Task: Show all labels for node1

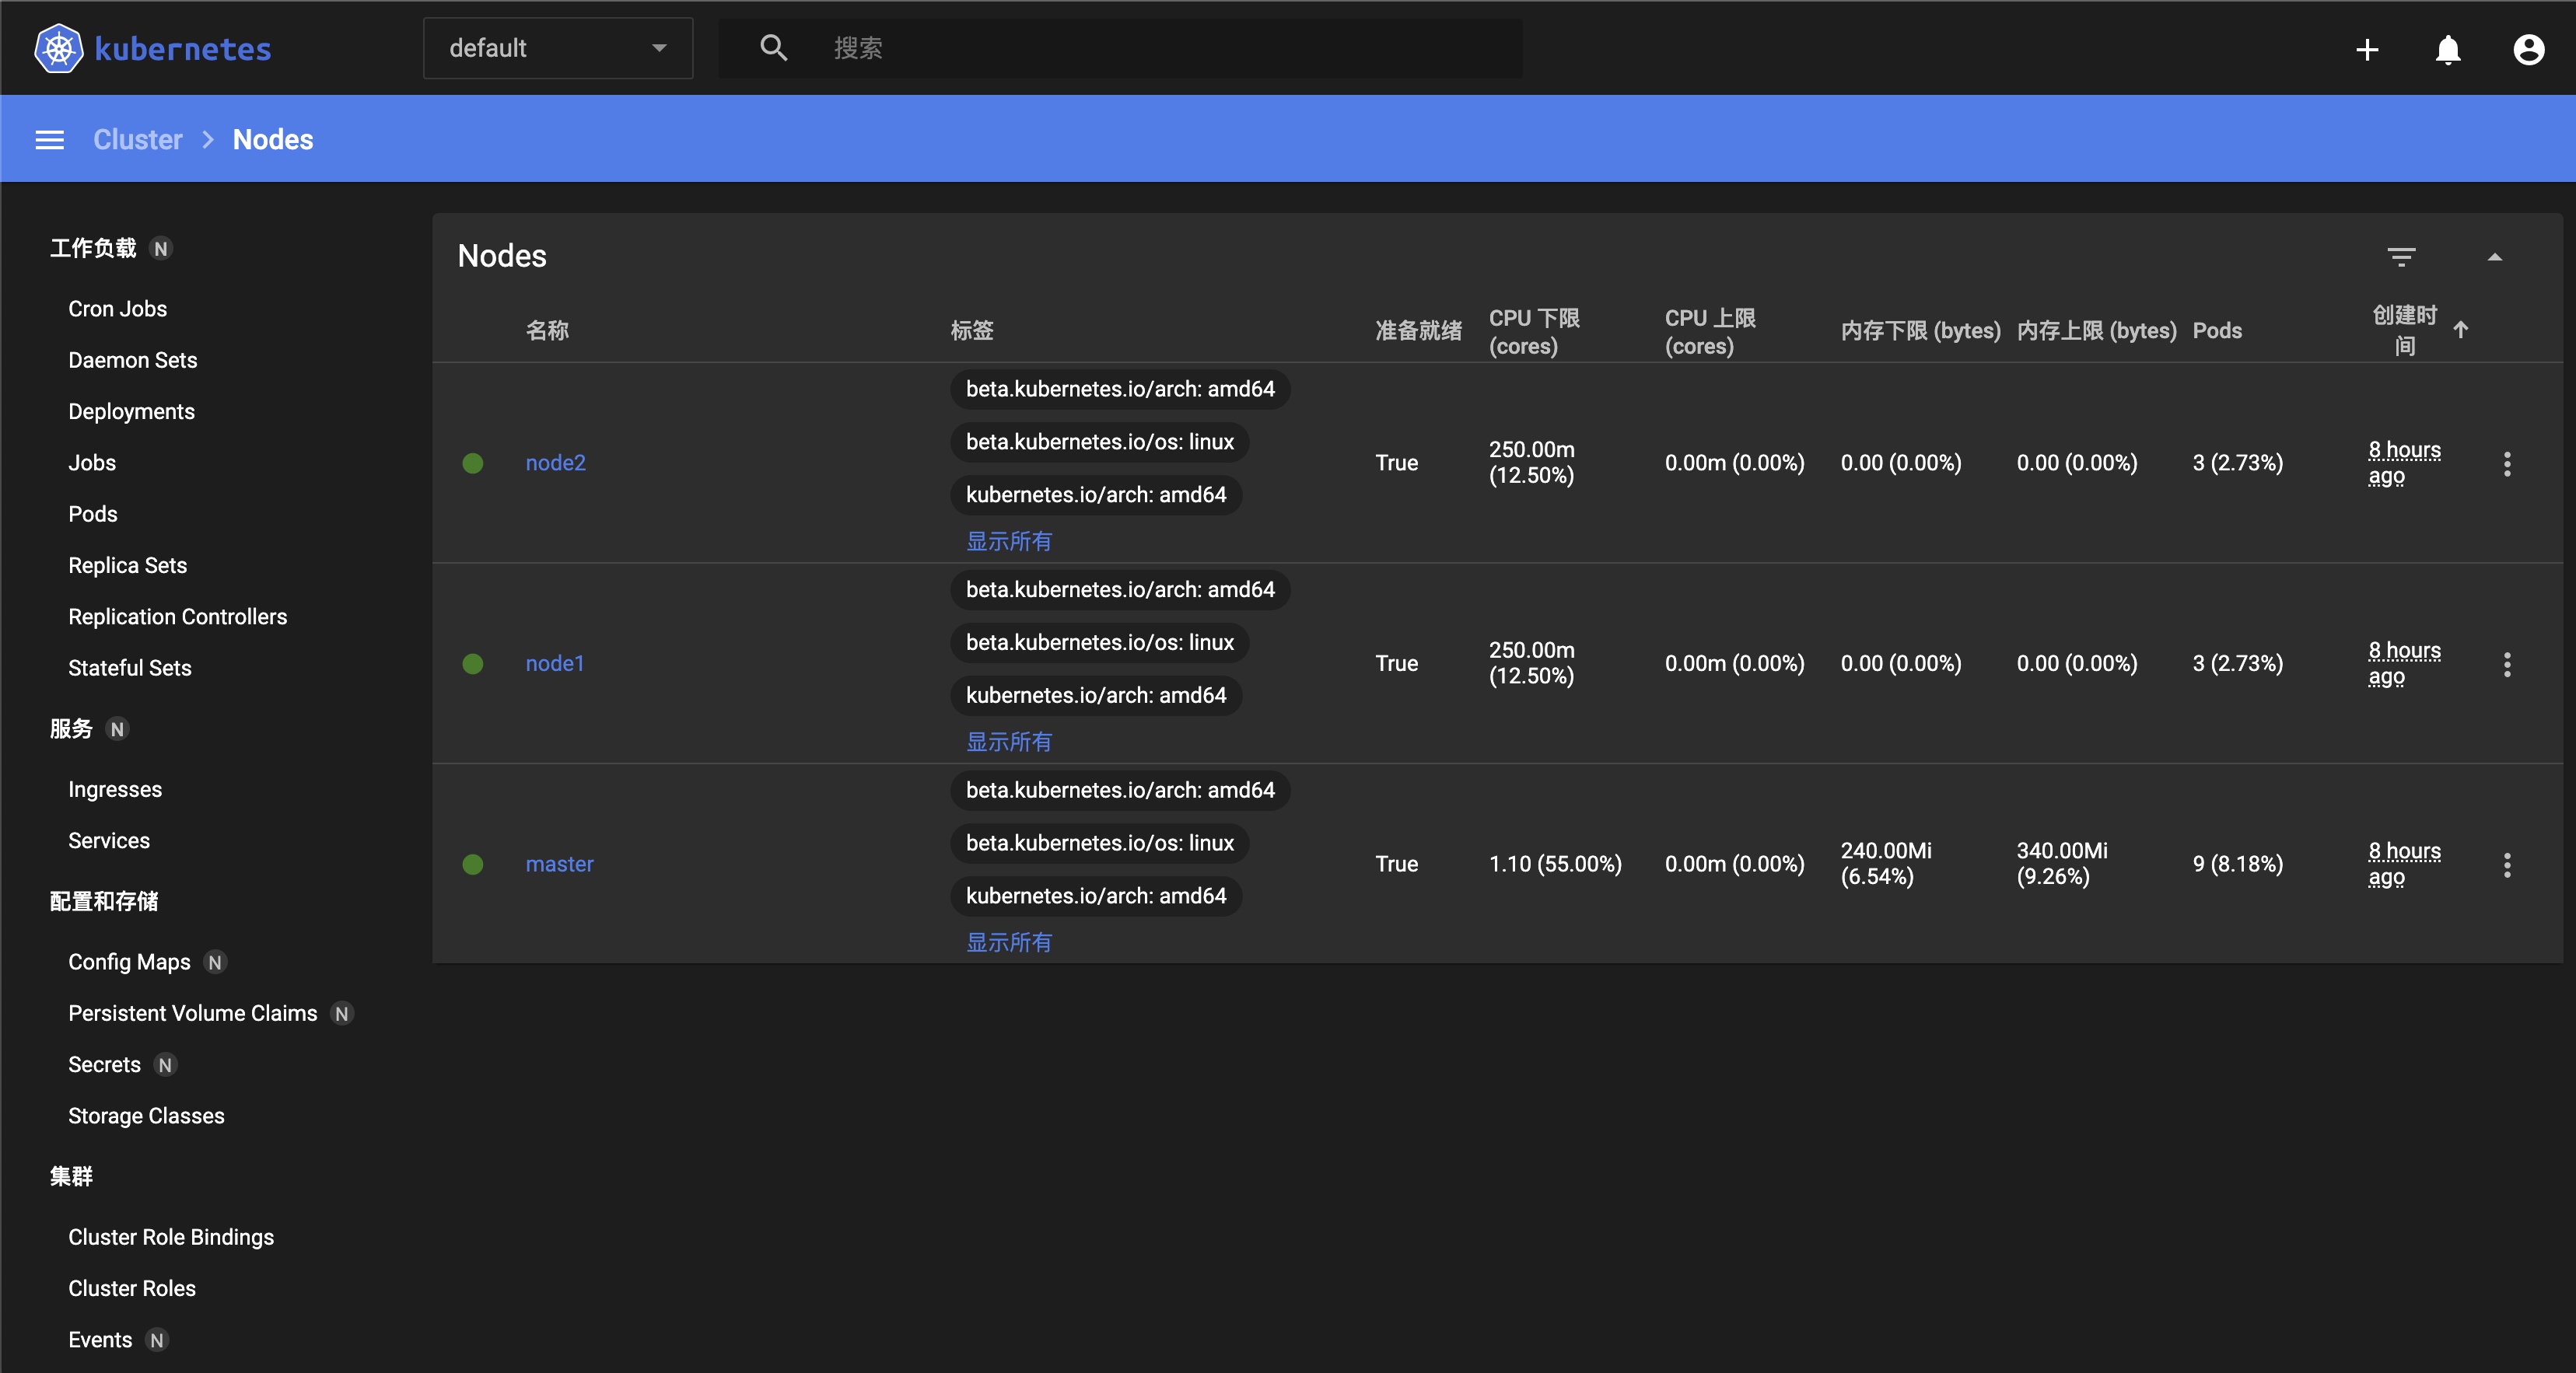Action: coord(1008,742)
